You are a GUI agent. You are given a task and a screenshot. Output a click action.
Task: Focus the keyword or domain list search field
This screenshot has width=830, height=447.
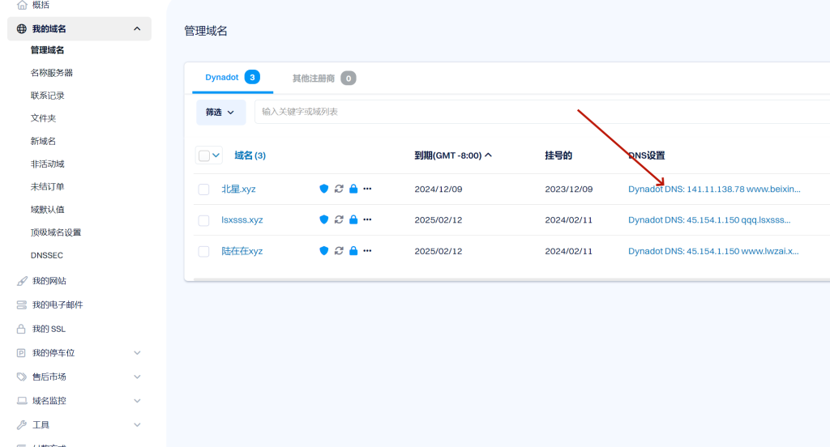[542, 112]
